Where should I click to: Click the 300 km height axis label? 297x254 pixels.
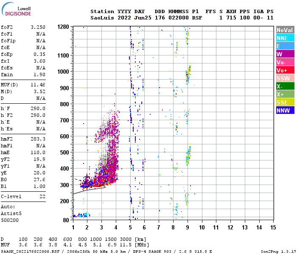tap(64, 185)
